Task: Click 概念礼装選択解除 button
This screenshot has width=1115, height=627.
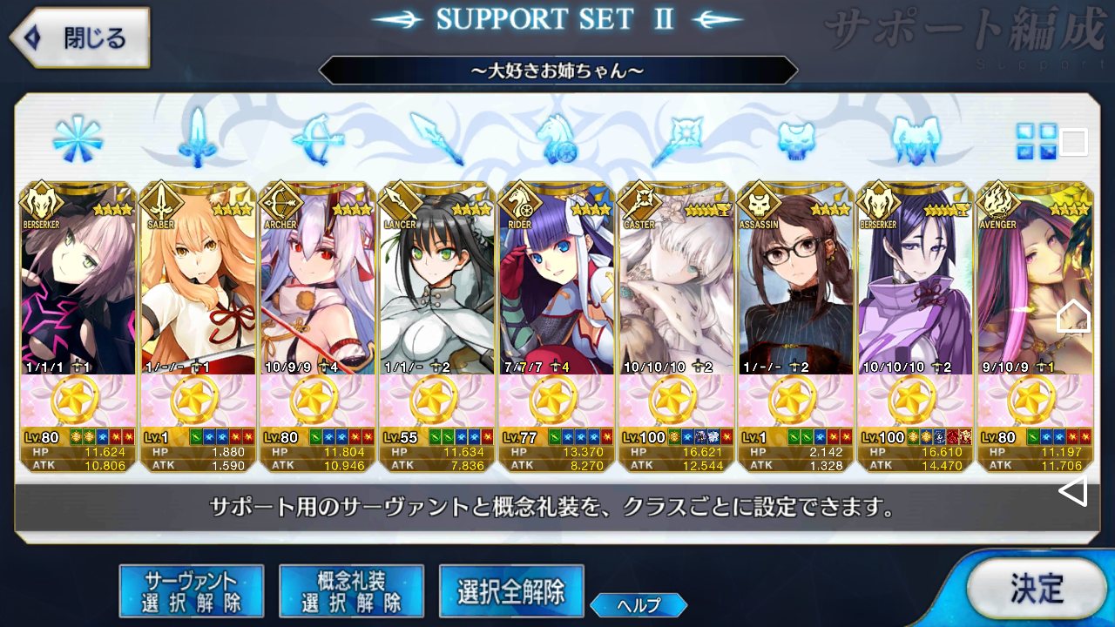Action: pyautogui.click(x=351, y=591)
